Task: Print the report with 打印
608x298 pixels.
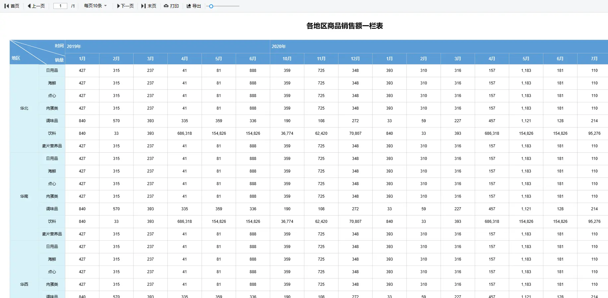Action: tap(171, 6)
